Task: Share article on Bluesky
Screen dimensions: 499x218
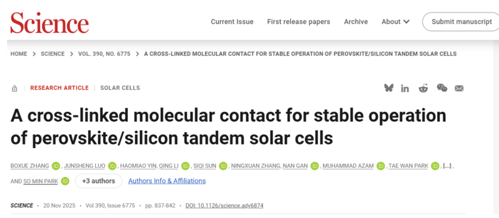Action: (x=389, y=88)
